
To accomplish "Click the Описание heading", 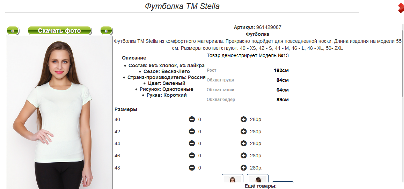I will (134, 58).
